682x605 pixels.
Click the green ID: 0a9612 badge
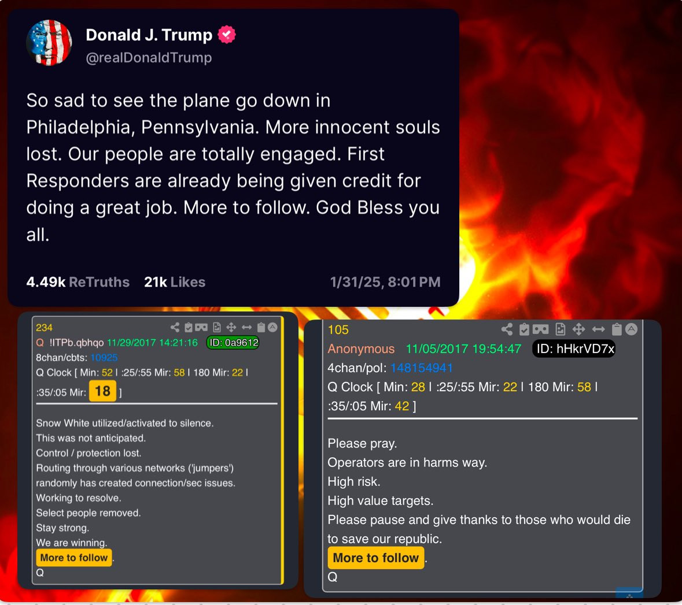pyautogui.click(x=233, y=343)
